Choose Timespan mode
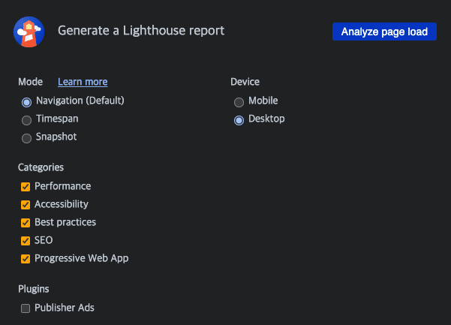This screenshot has height=325, width=451. [x=26, y=120]
